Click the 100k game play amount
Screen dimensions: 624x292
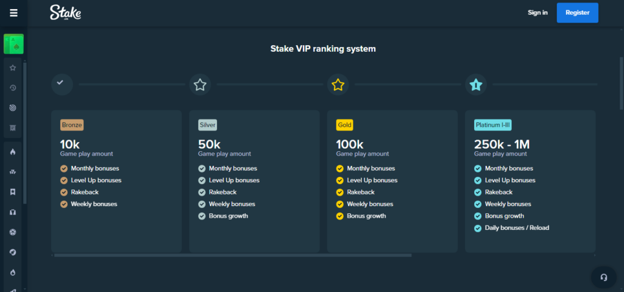pyautogui.click(x=350, y=144)
